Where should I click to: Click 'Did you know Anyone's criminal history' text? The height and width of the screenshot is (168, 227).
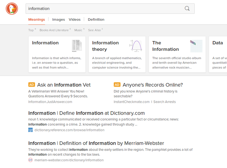click(145, 94)
